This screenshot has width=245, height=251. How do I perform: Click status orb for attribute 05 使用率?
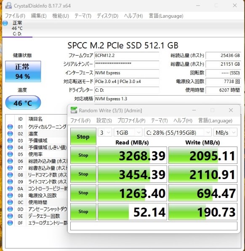coord(10,154)
